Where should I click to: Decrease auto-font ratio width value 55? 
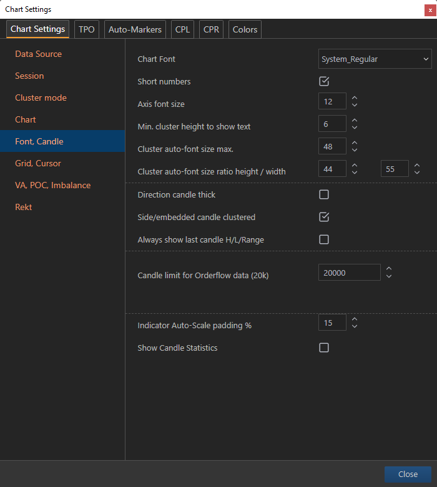(x=417, y=173)
